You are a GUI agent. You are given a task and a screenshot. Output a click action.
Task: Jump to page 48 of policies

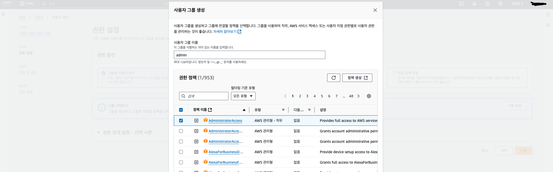tap(351, 96)
